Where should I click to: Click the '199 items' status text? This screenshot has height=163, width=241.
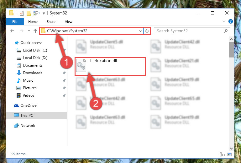tap(18, 154)
